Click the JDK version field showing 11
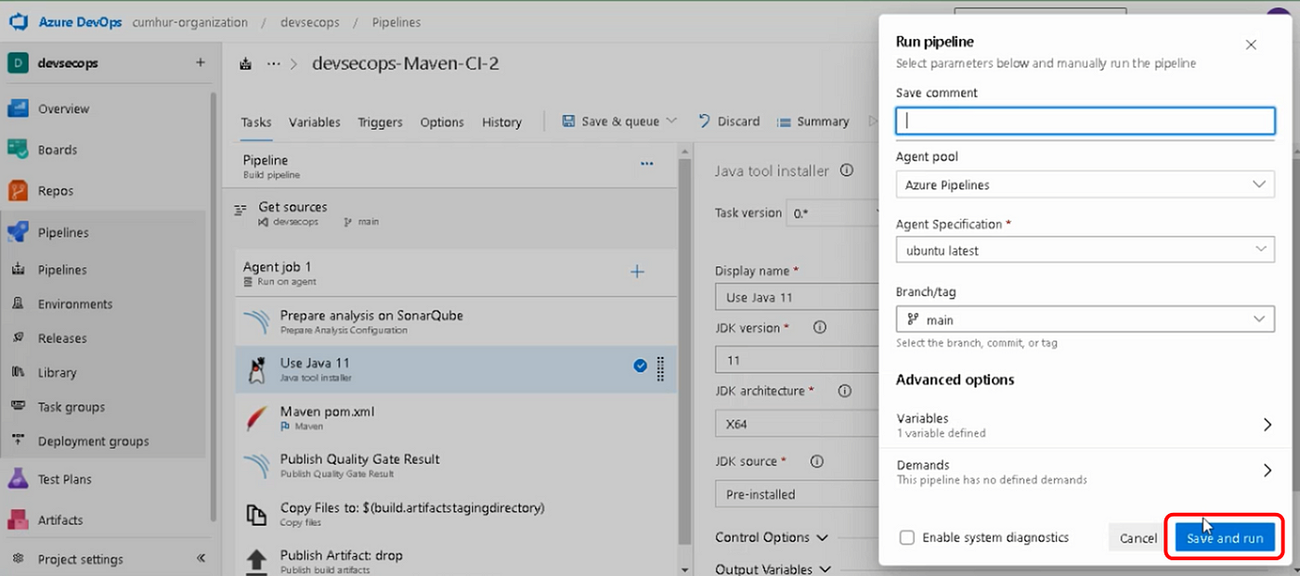Viewport: 1300px width, 576px height. [796, 360]
